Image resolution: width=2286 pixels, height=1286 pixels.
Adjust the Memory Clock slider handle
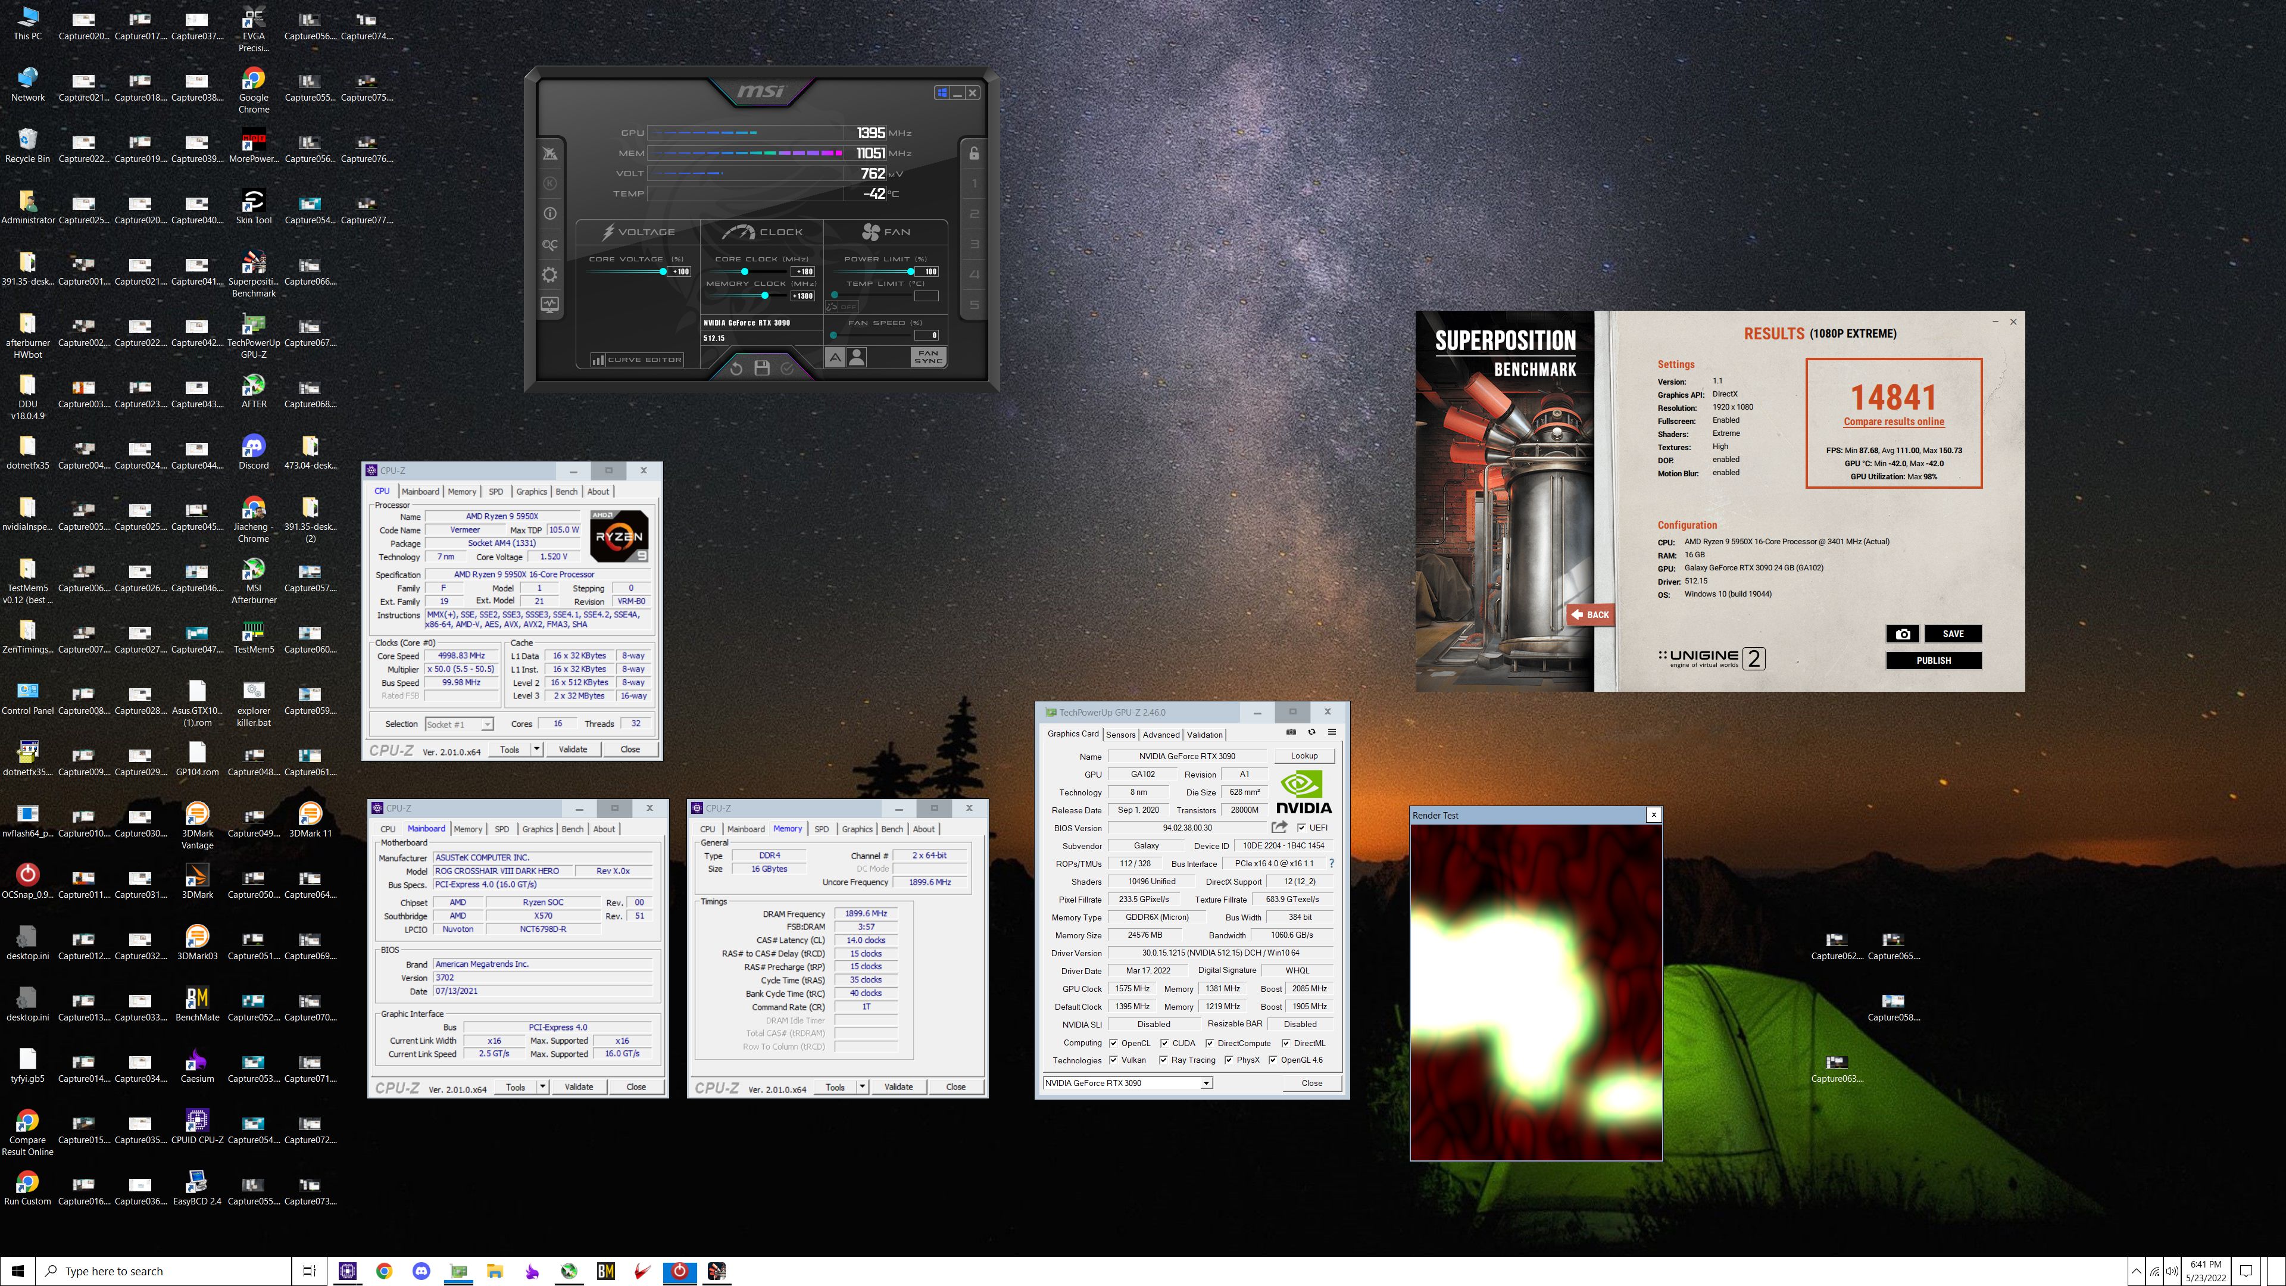pyautogui.click(x=765, y=295)
